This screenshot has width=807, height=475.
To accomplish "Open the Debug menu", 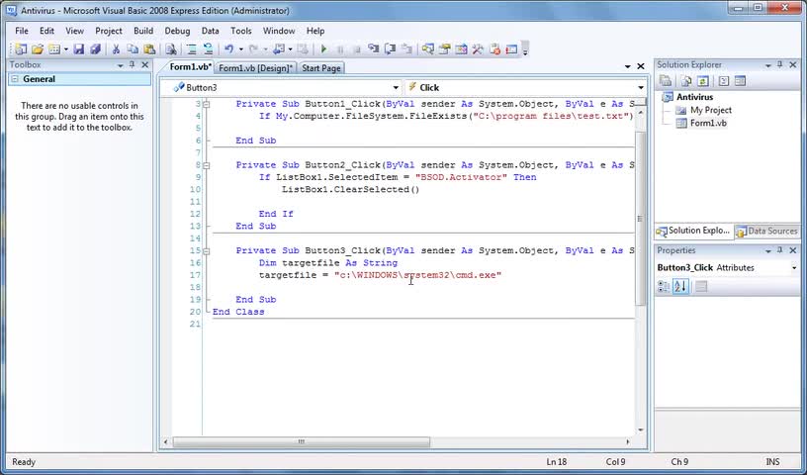I will tap(177, 31).
